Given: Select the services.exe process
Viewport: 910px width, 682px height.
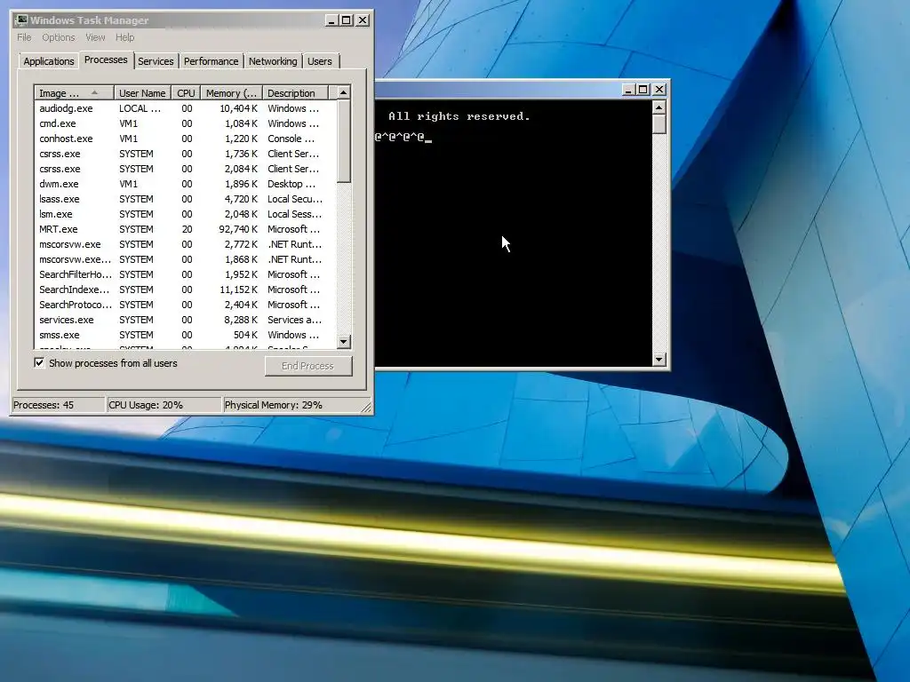Looking at the screenshot, I should click(185, 320).
